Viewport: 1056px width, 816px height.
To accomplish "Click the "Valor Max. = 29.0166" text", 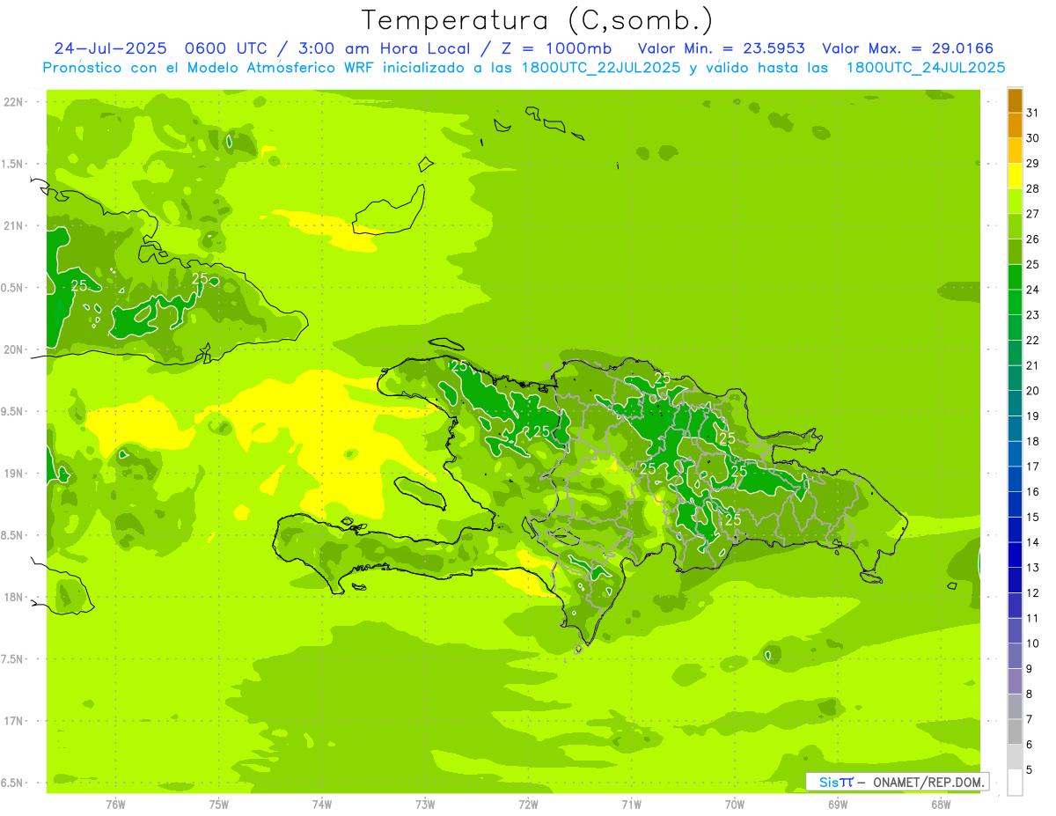I will tap(910, 48).
